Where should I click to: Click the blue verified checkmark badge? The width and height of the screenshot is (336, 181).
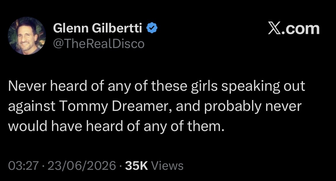(152, 28)
